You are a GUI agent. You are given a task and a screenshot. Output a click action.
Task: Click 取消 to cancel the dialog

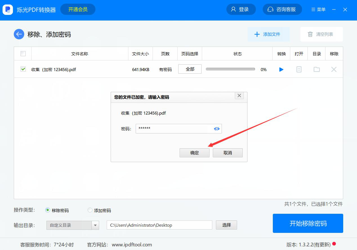coord(228,153)
